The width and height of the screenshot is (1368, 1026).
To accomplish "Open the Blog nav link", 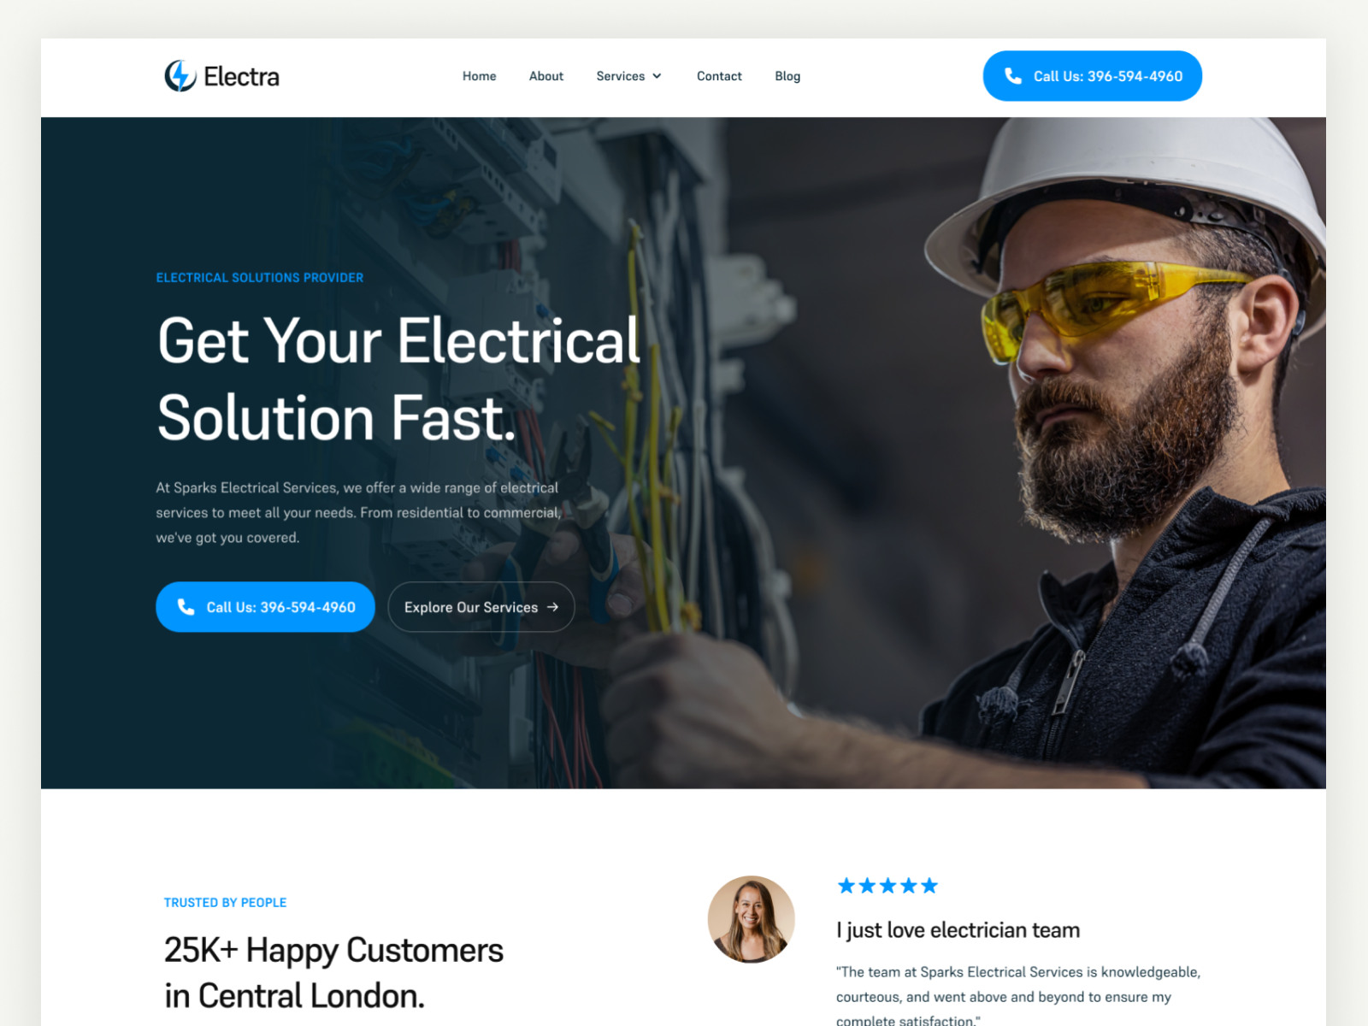I will point(787,76).
